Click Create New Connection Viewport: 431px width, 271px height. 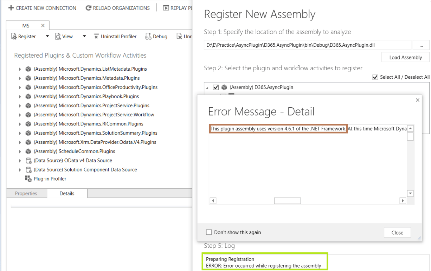coord(42,8)
